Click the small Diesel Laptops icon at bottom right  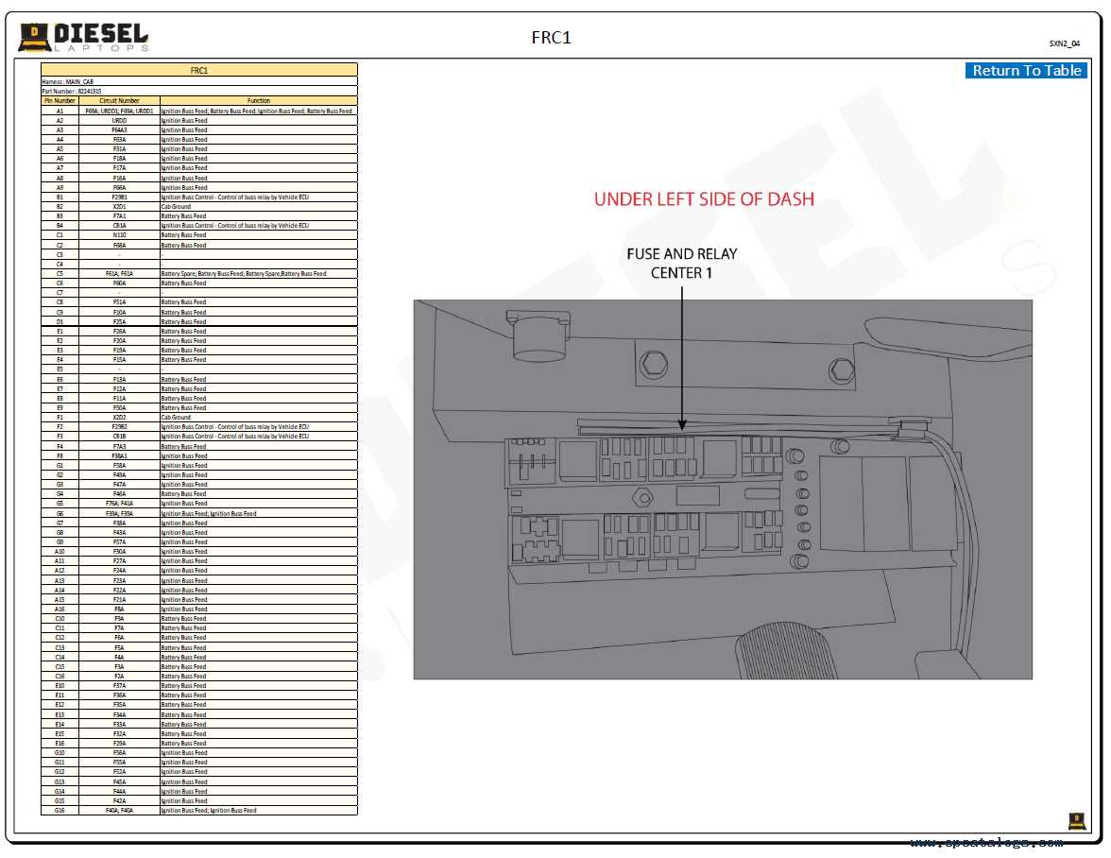[x=1076, y=820]
